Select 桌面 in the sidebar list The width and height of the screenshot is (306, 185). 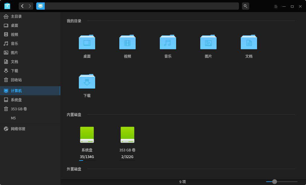(x=30, y=25)
